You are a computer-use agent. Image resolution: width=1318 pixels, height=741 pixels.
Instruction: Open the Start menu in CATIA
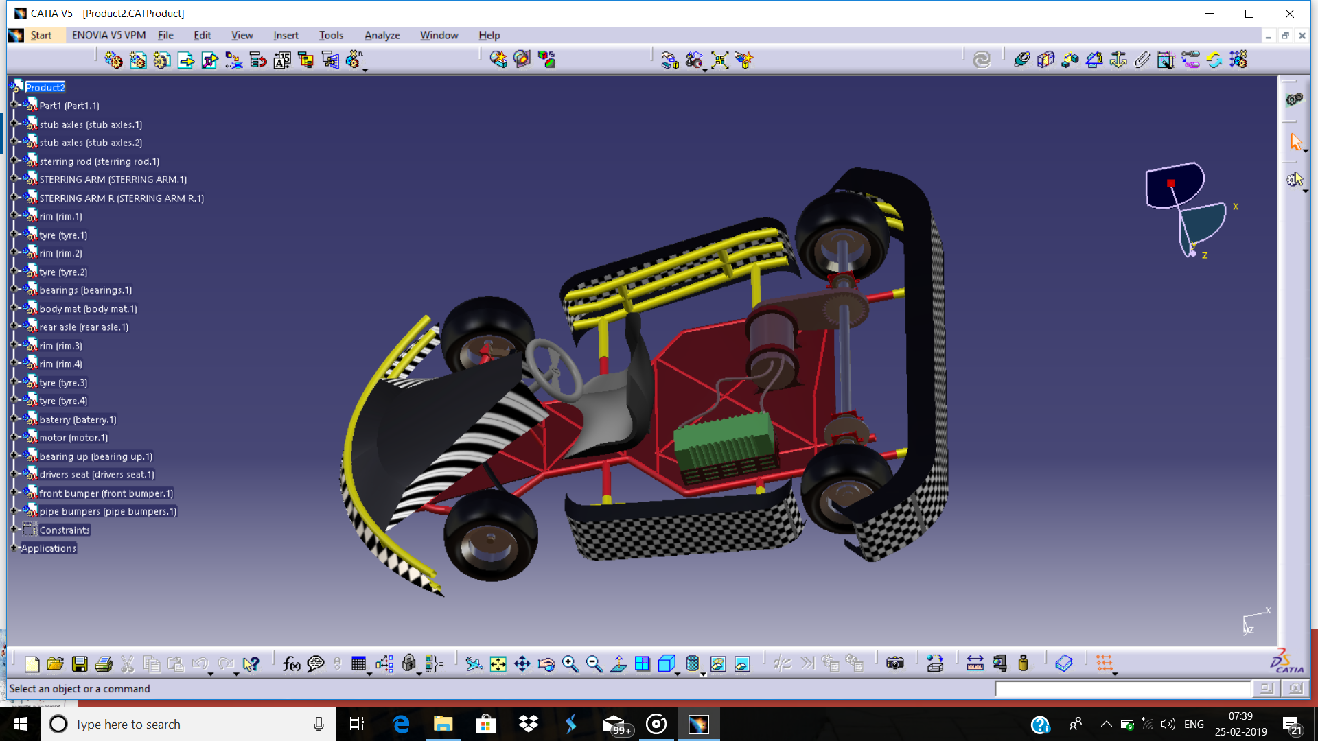tap(41, 35)
